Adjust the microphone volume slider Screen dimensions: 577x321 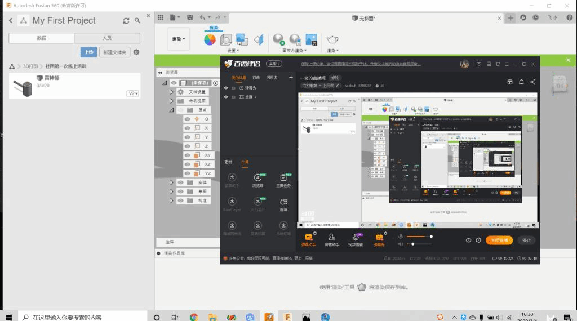(x=419, y=237)
